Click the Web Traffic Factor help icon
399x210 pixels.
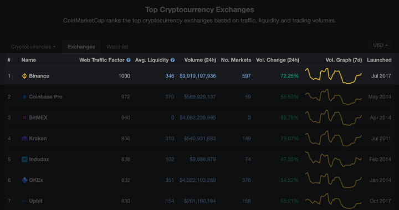129,60
